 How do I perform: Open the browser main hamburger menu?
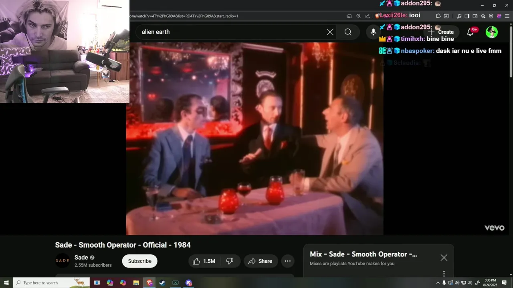pos(507,16)
